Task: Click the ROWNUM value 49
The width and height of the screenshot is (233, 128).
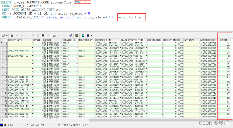Action: 228,74
